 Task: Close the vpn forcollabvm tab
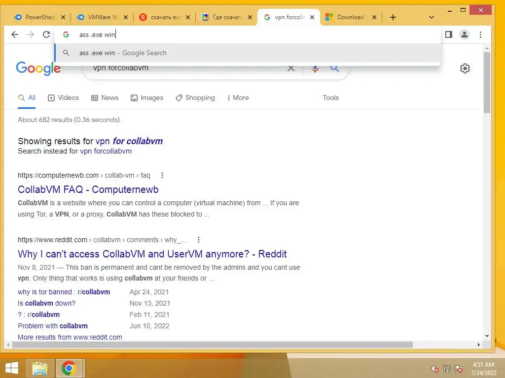point(312,17)
